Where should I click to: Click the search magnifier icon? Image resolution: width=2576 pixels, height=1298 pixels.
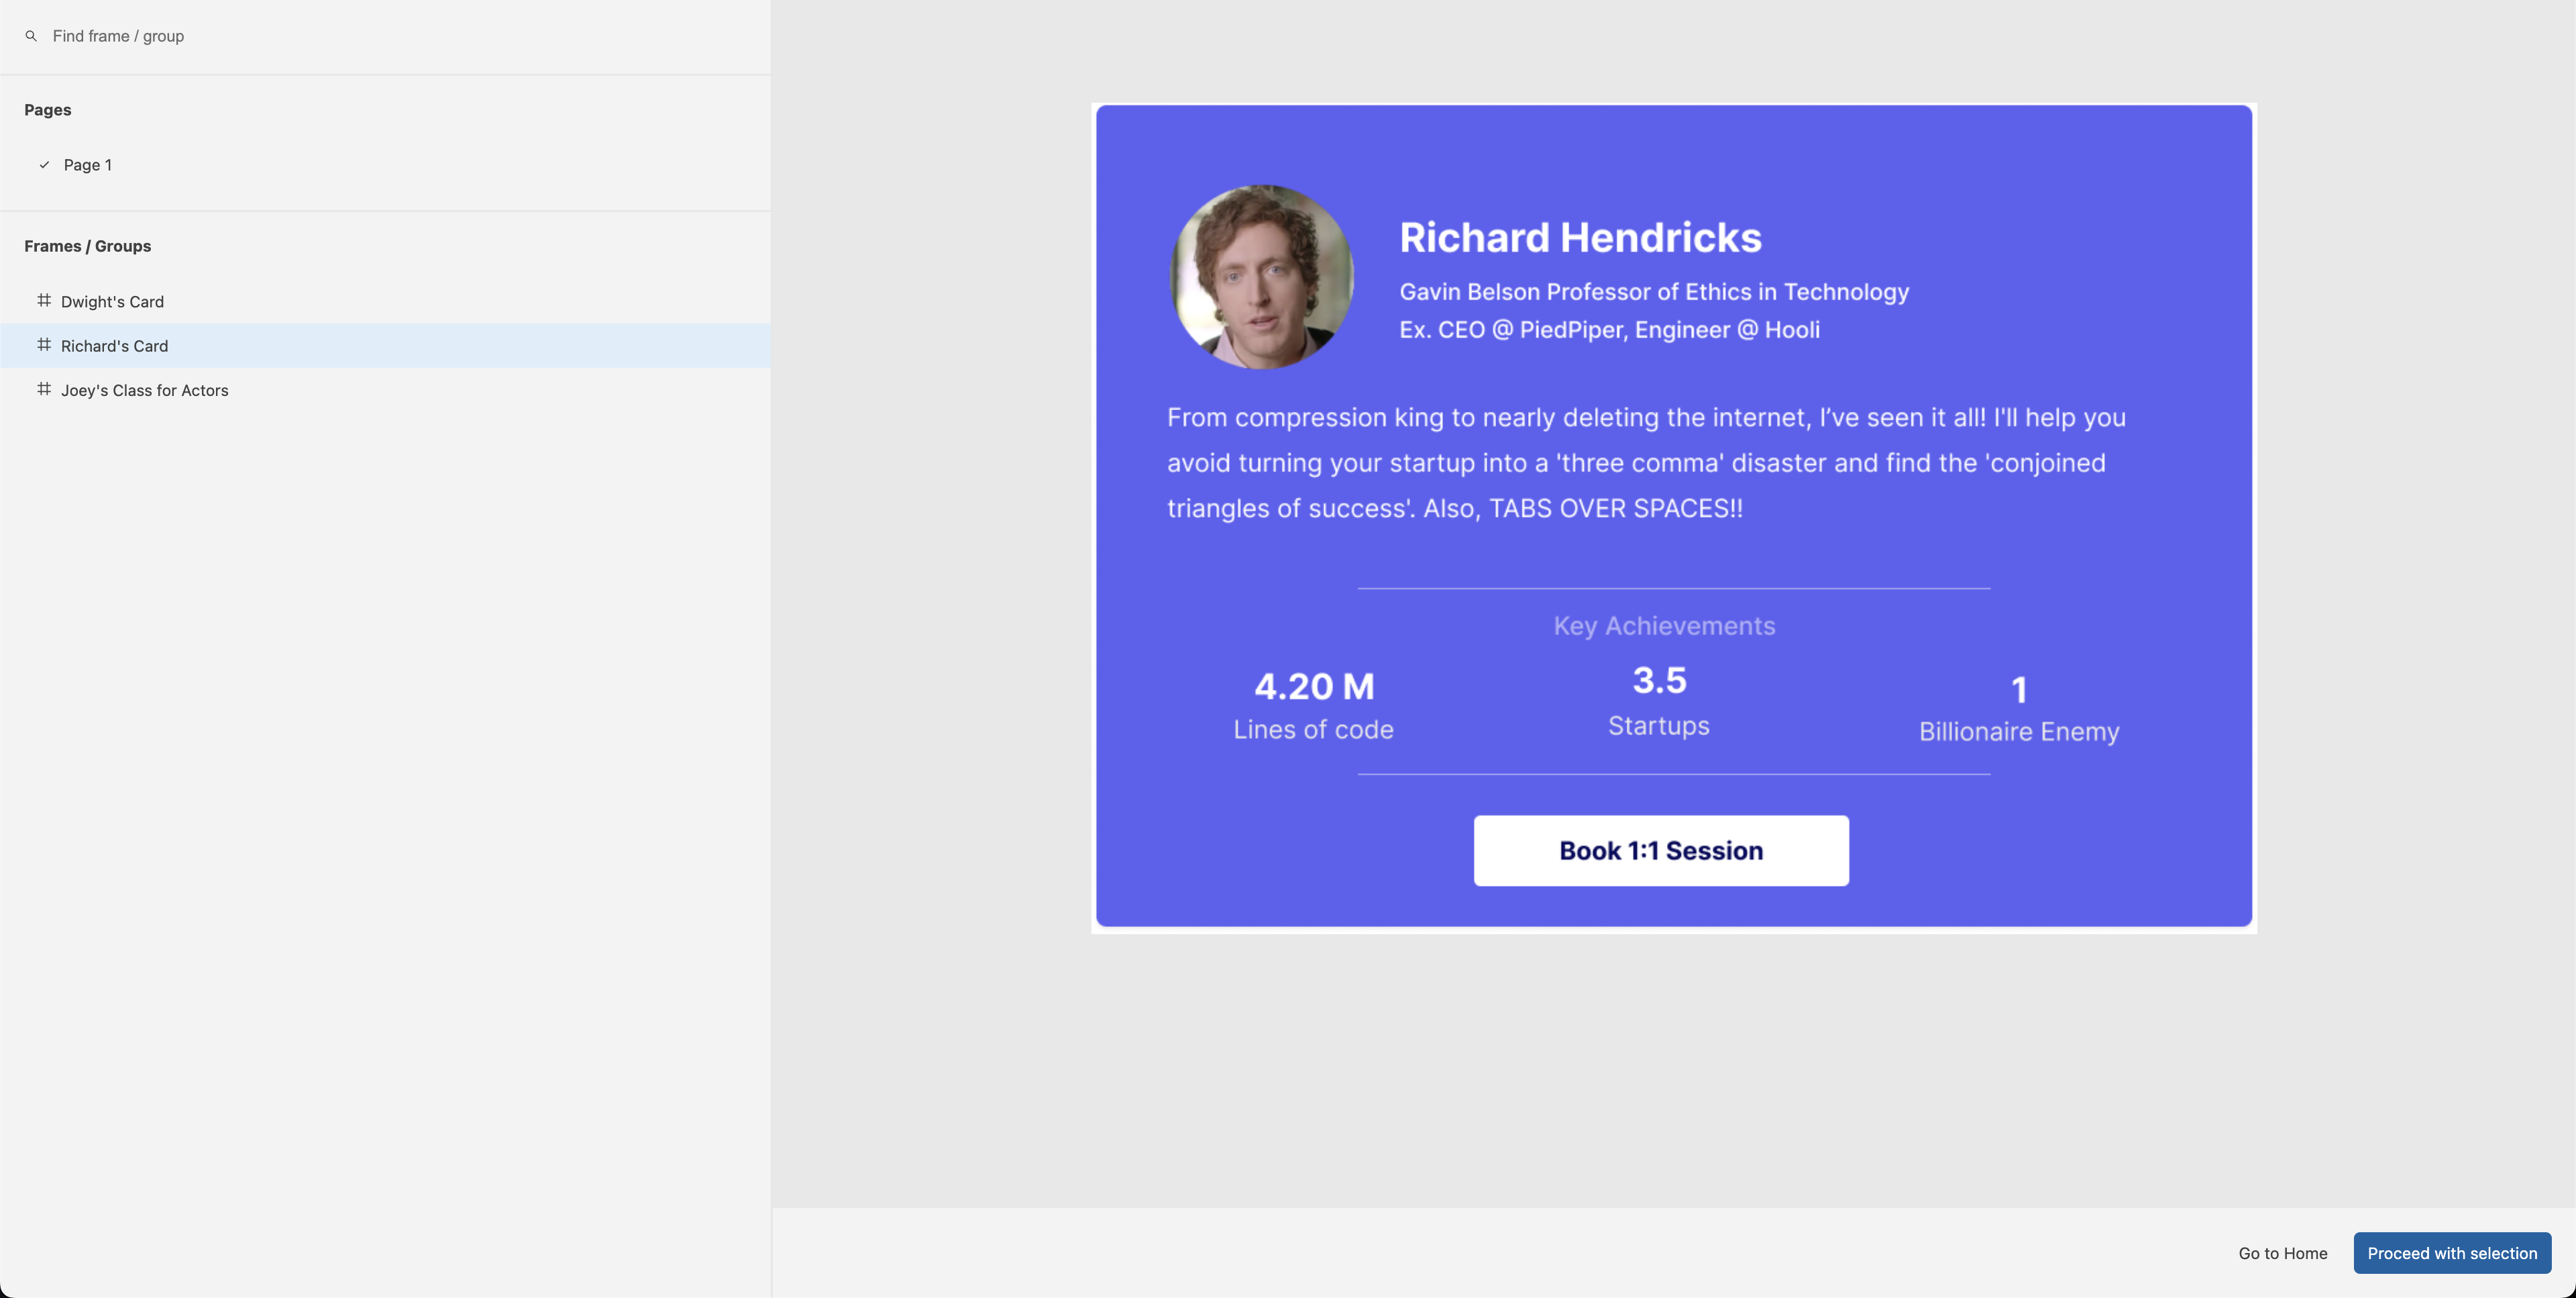tap(31, 36)
